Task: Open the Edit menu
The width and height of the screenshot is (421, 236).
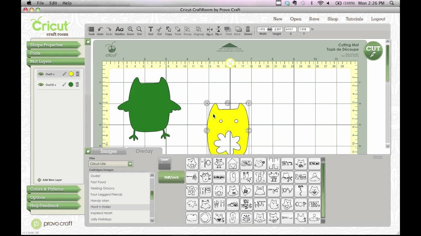Action: (x=53, y=3)
